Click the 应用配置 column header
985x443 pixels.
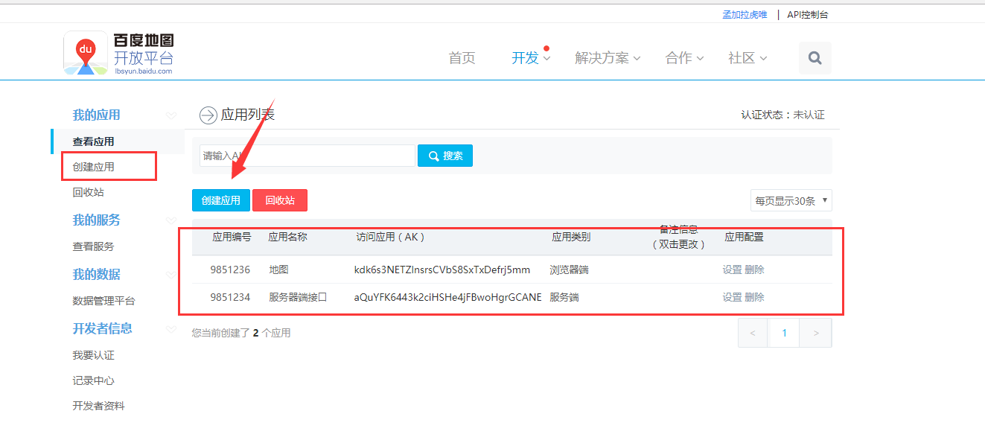tap(745, 238)
